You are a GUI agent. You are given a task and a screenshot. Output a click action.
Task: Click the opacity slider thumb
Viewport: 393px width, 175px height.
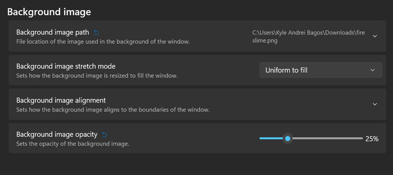click(288, 138)
